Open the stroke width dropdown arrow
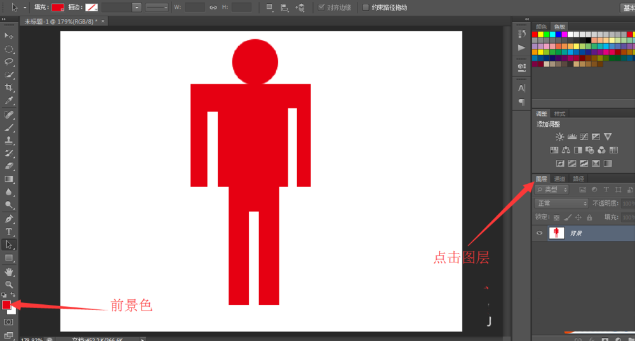635x341 pixels. point(137,8)
